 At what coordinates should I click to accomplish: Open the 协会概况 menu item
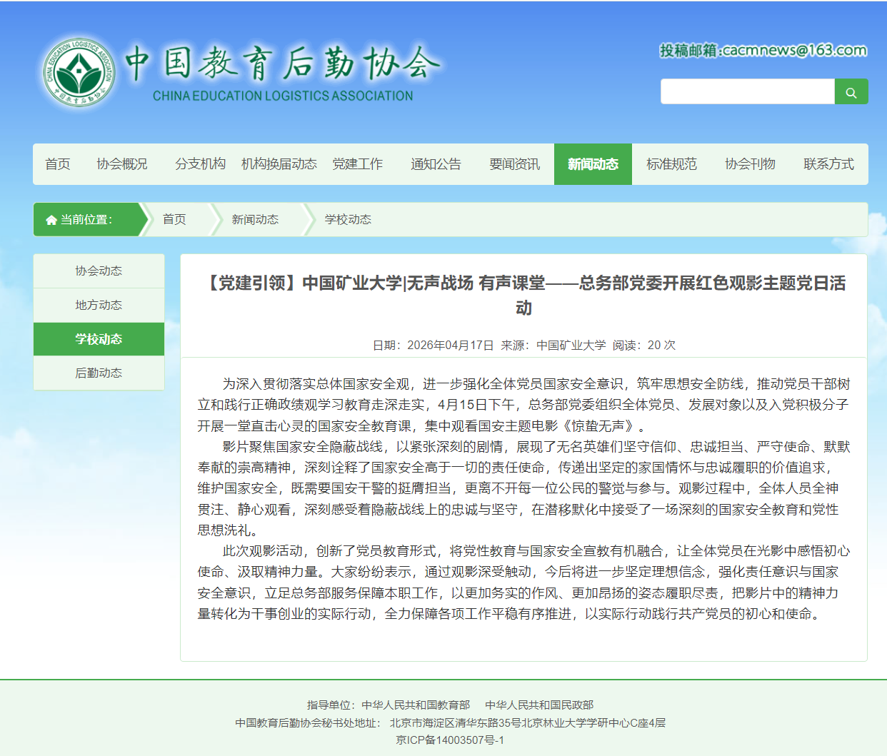coord(122,164)
